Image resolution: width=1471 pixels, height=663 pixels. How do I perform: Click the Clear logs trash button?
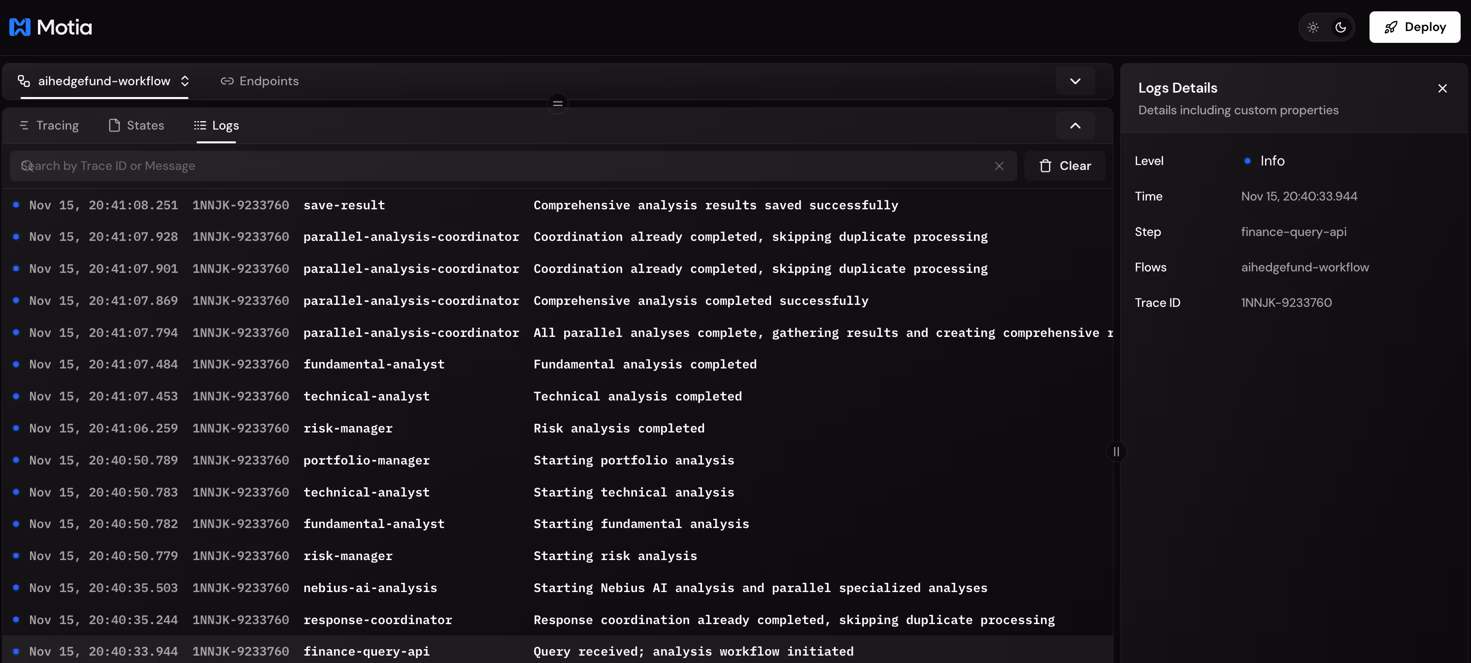[1065, 166]
